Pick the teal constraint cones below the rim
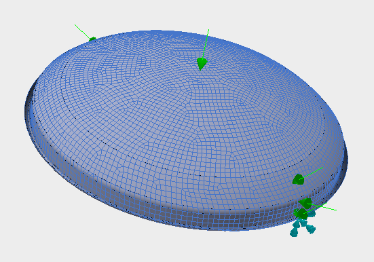Viewport: 374px width, 262px height. 303,224
